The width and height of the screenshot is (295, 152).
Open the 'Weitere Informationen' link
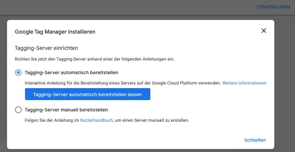tap(244, 83)
